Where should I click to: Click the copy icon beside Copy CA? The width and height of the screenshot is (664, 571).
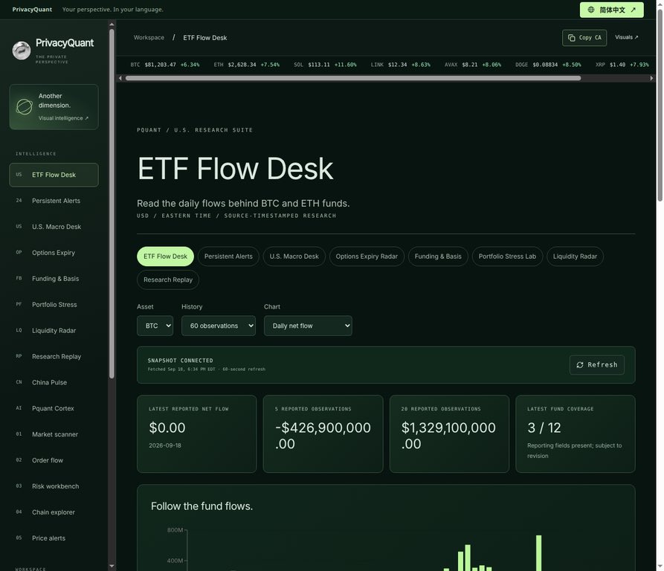click(x=571, y=38)
